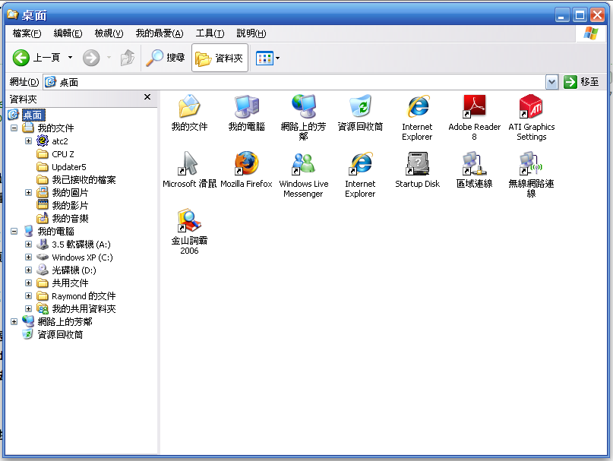613x461 pixels.
Task: Select 我已接收的檔案 folder in tree
Action: [84, 180]
